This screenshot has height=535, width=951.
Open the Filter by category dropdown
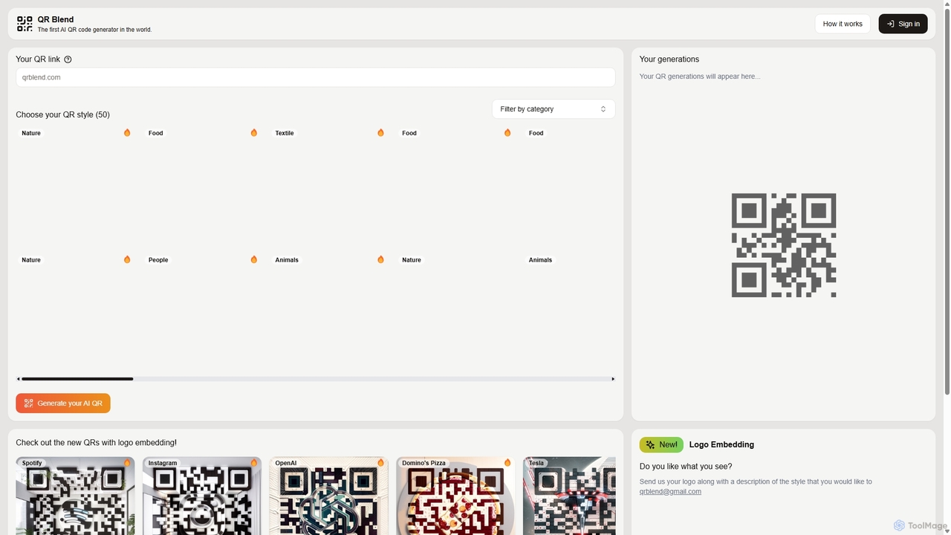coord(554,109)
